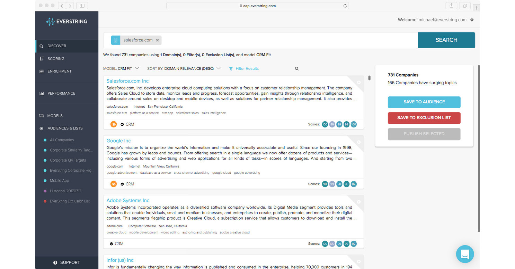
Task: Click the Performance bar-chart icon
Action: pos(42,93)
